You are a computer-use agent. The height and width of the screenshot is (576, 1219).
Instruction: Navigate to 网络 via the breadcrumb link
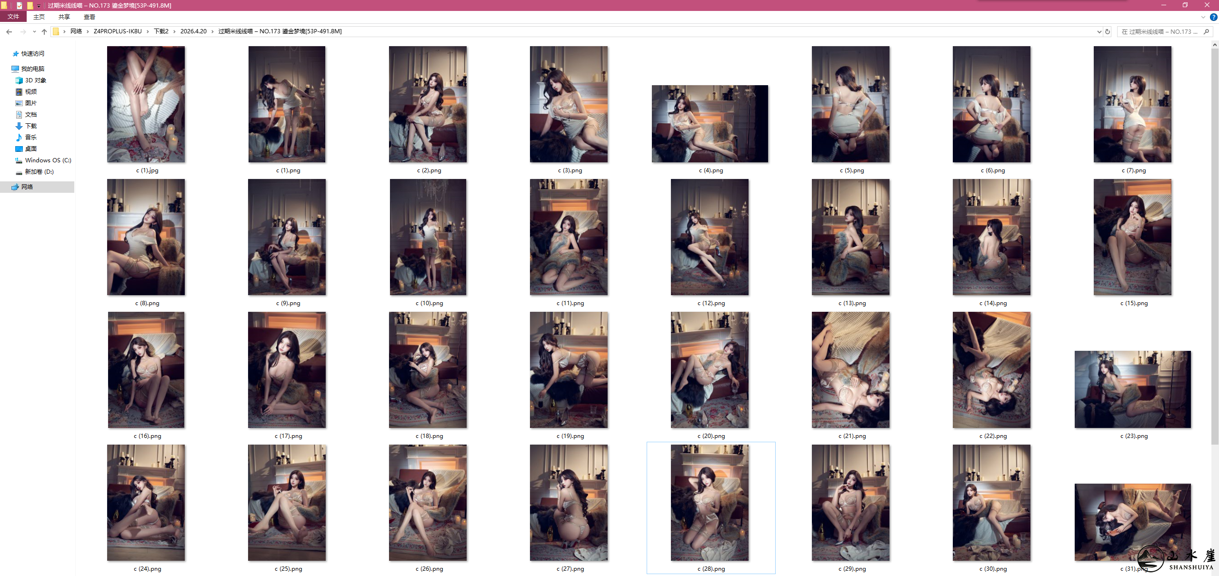click(76, 31)
